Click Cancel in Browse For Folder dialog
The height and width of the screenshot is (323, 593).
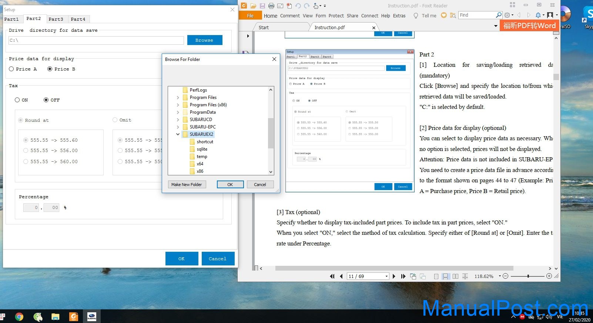(260, 185)
